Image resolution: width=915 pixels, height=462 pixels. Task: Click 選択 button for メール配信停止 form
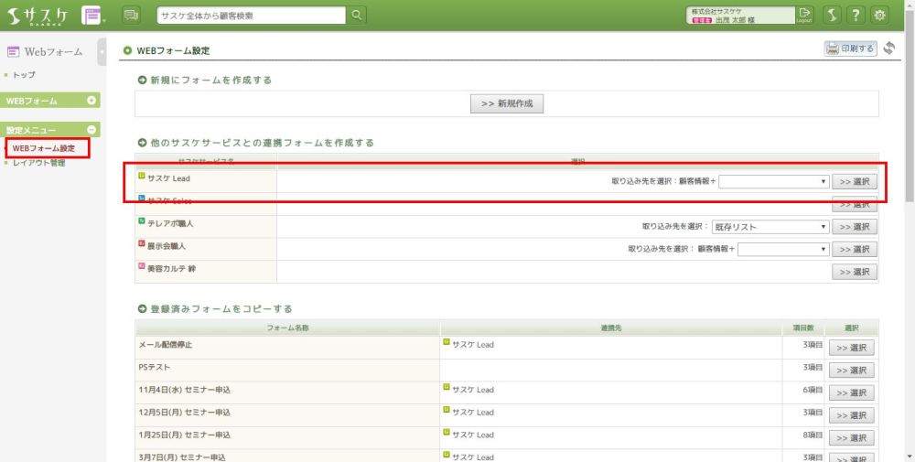[x=851, y=348]
